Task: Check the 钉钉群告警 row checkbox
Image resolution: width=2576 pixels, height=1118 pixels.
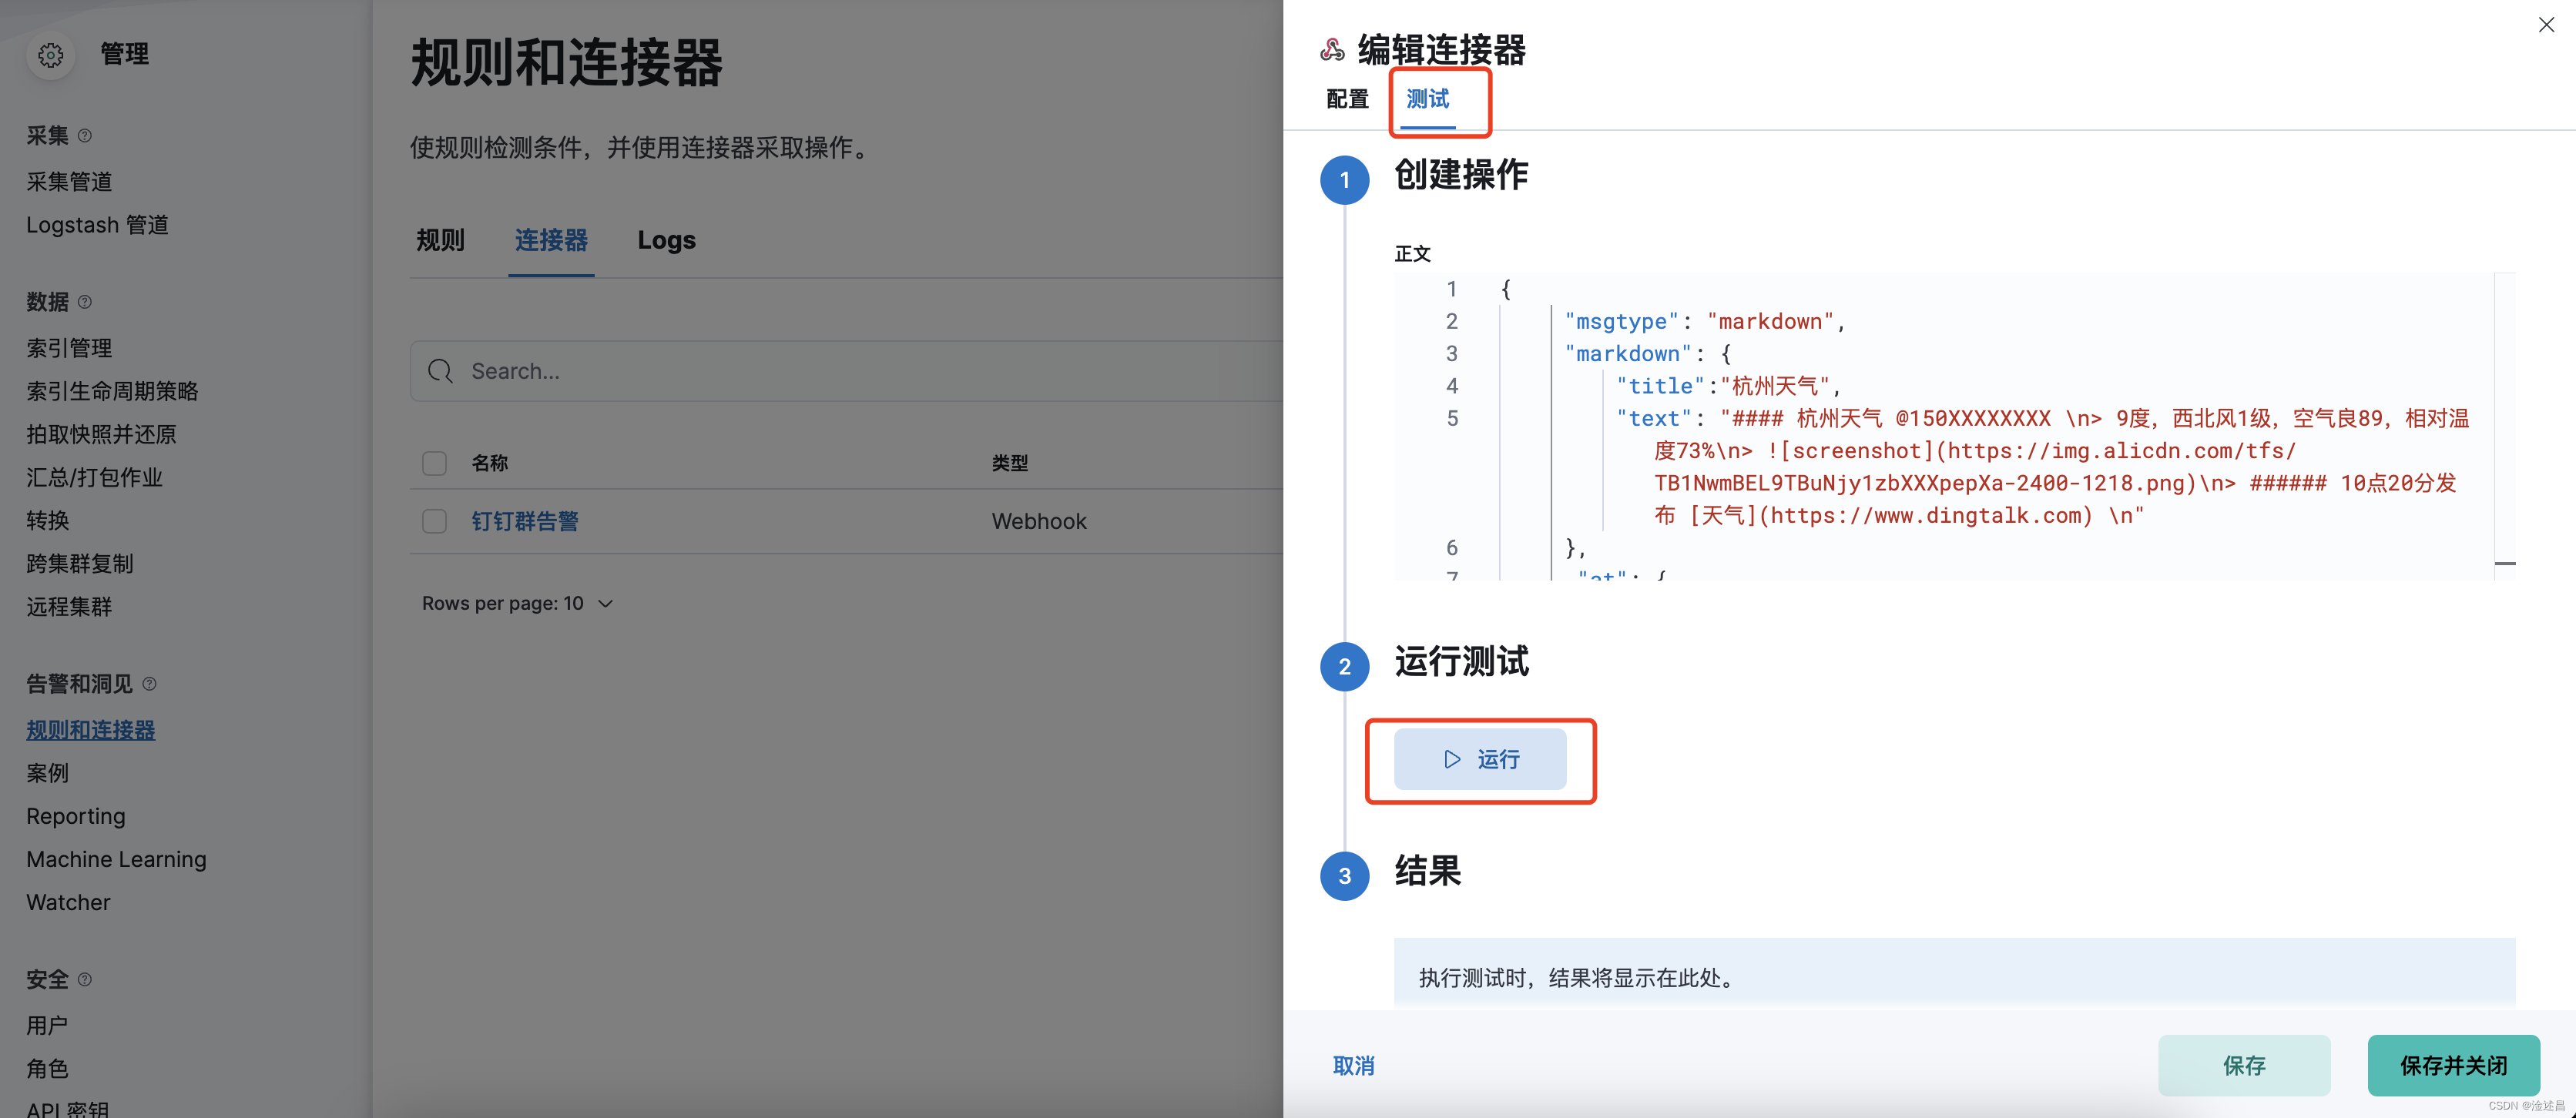Action: [x=434, y=521]
